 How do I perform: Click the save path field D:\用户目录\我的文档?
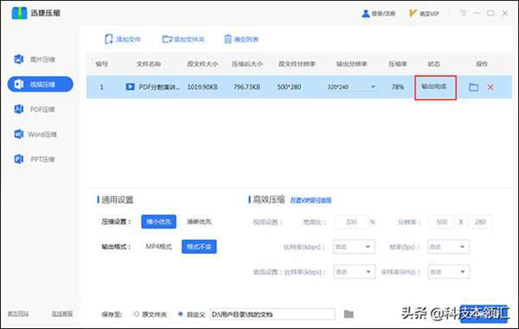[x=272, y=314]
